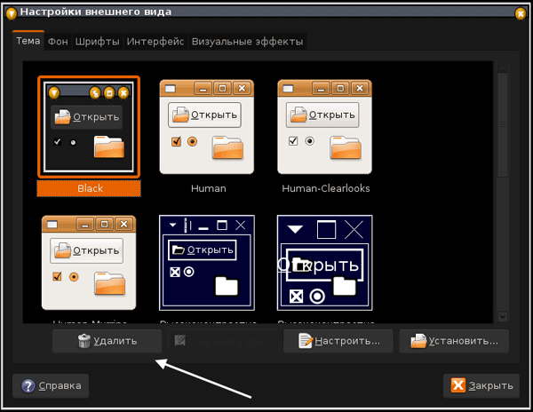Click the theme list scrollbar down arrow
This screenshot has height=412, width=533.
coord(502,316)
